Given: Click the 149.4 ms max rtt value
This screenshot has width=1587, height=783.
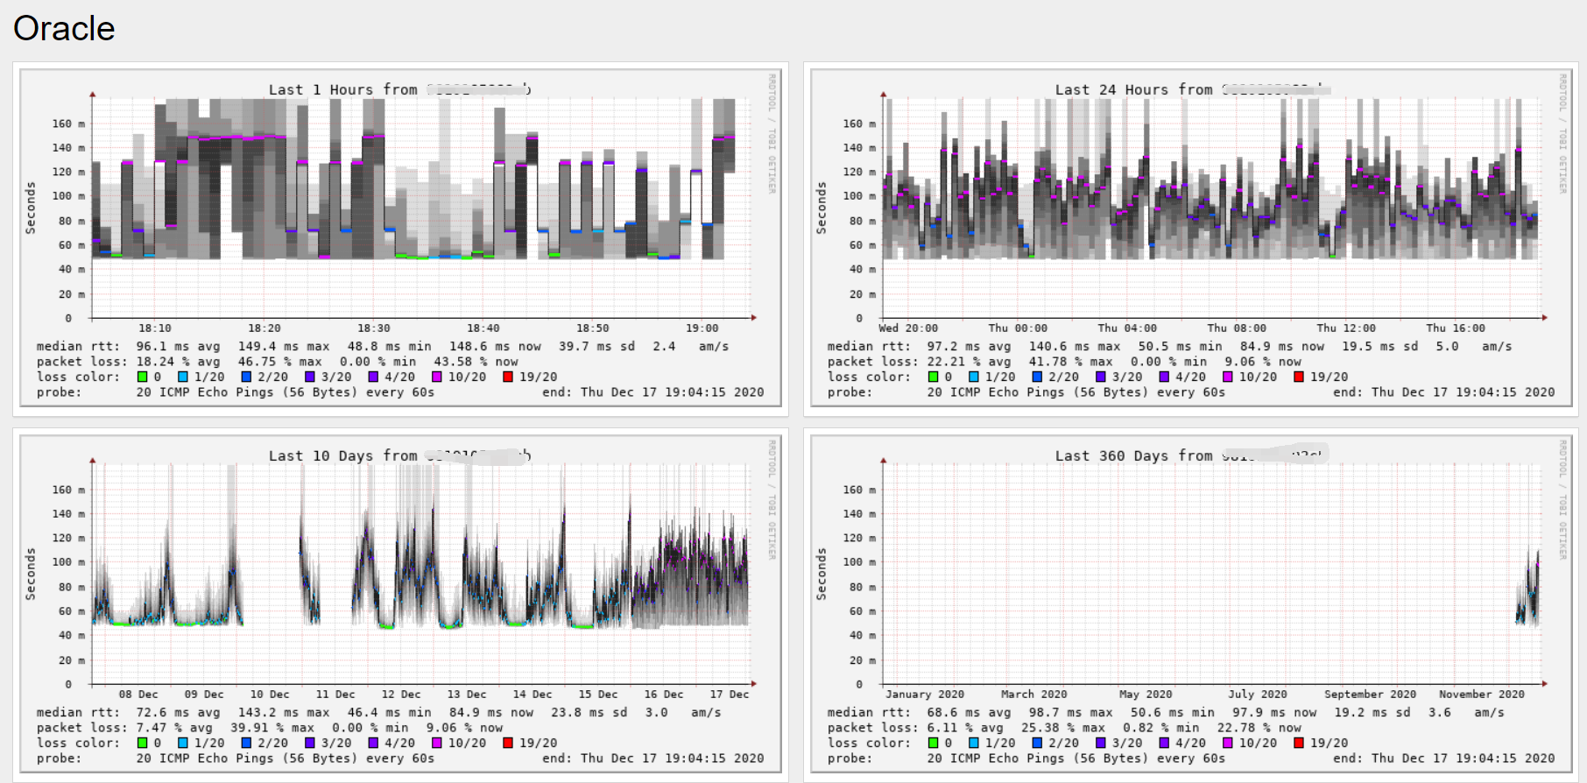Looking at the screenshot, I should click(x=284, y=346).
